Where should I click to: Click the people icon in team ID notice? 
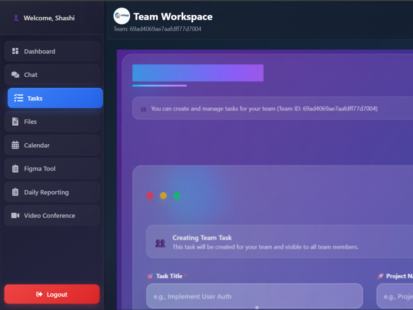pyautogui.click(x=143, y=109)
